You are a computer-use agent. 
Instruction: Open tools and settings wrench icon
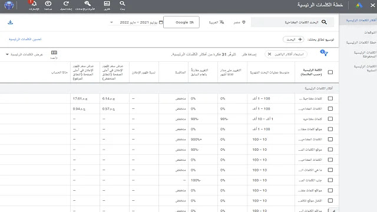click(x=88, y=4)
